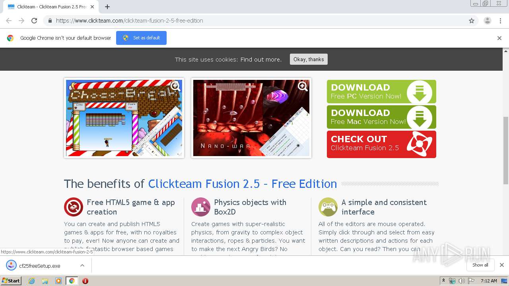
Task: Click the Box2D physics pink icon
Action: pos(201,207)
